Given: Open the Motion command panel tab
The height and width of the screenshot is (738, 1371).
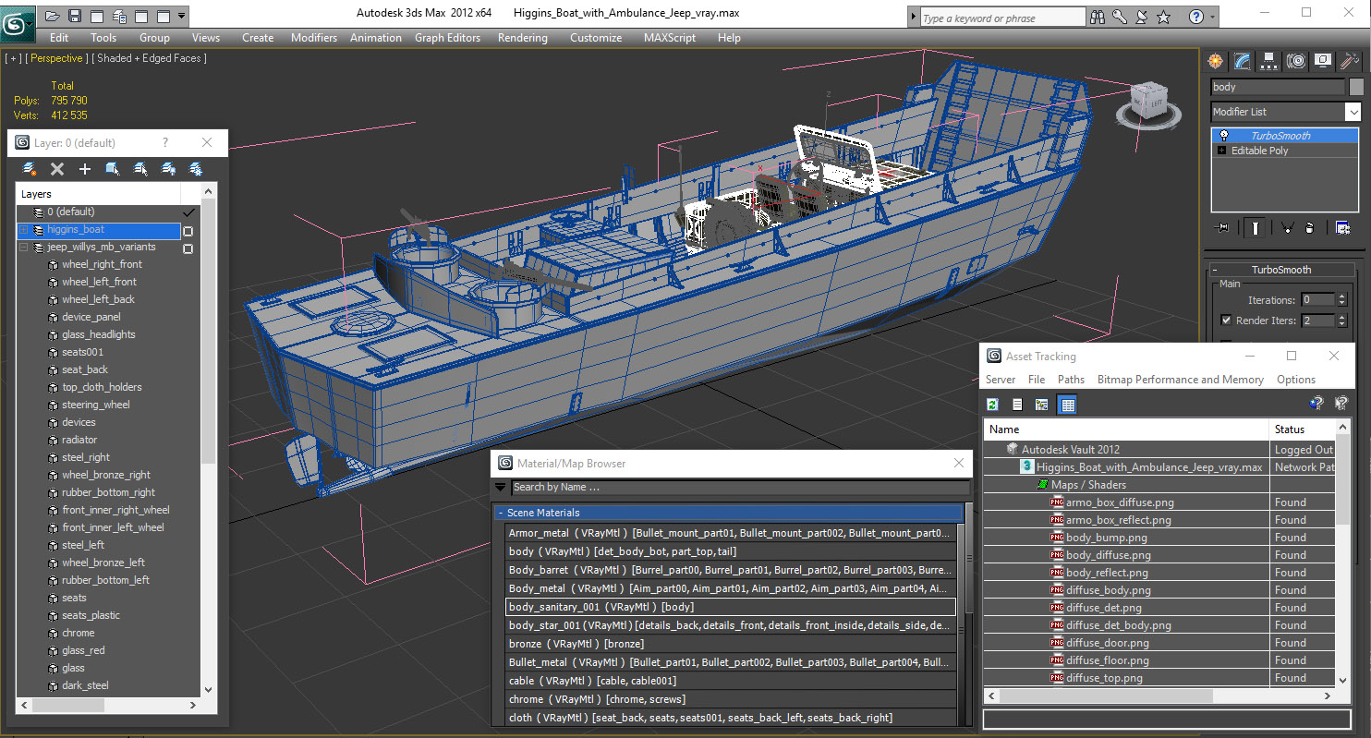Looking at the screenshot, I should tap(1296, 61).
